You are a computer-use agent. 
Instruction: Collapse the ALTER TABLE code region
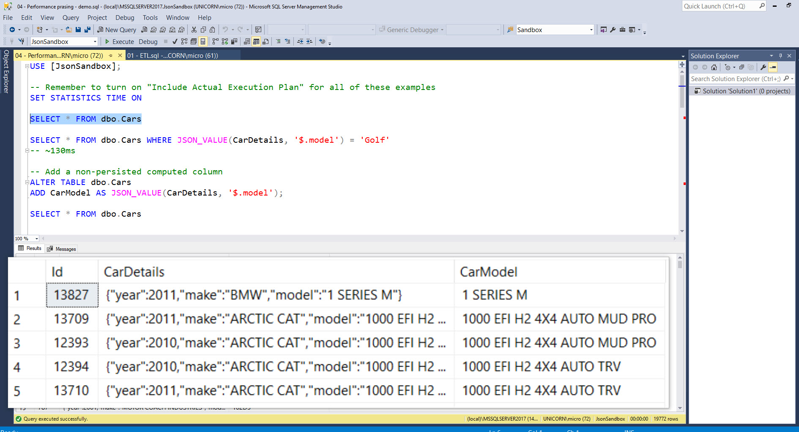coord(27,182)
